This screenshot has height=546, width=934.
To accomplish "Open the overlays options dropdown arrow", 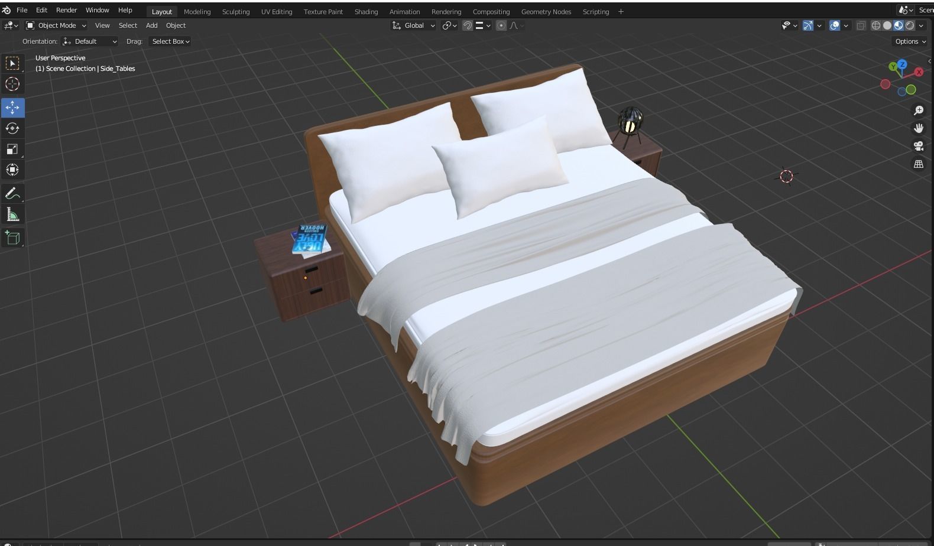I will (846, 25).
